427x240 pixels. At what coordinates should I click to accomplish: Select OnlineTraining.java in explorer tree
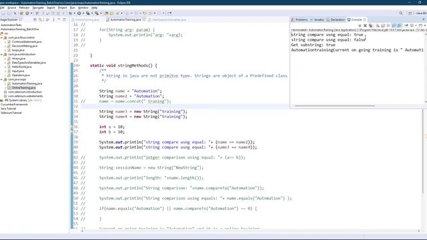click(24, 87)
